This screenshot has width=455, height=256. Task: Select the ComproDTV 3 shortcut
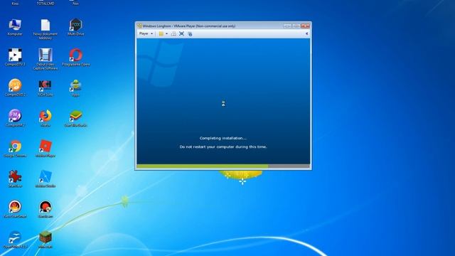coord(15,58)
